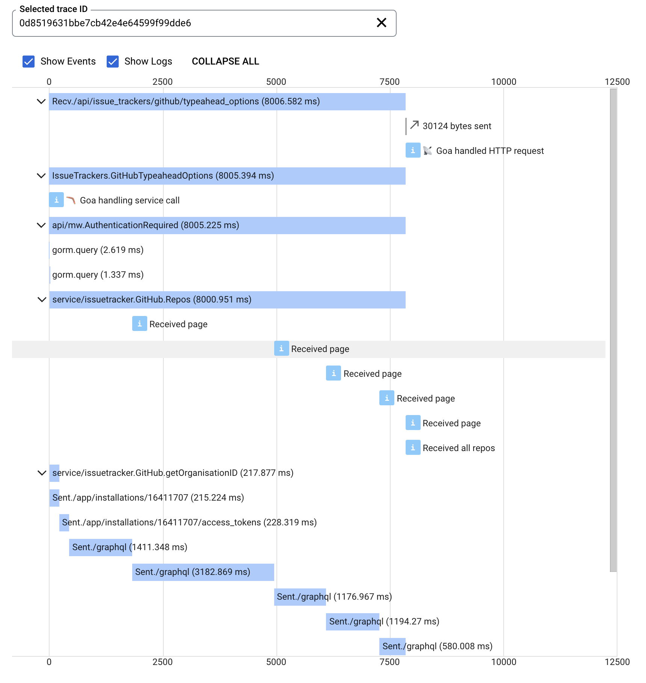Collapse the service/issuetracker.GitHub.Repos span
The width and height of the screenshot is (646, 683).
[x=42, y=299]
